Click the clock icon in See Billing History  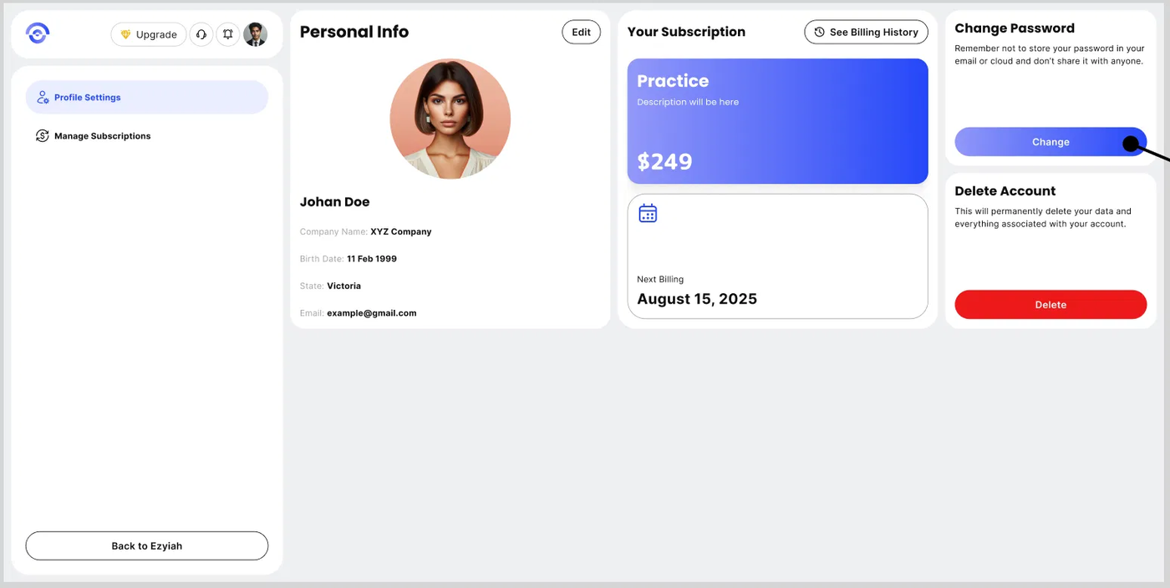tap(820, 32)
